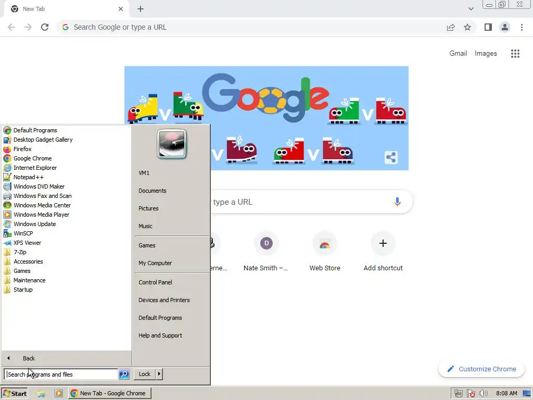Viewport: 533px width, 400px height.
Task: Go Back to the recent programs list
Action: [29, 358]
